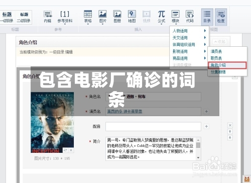The width and height of the screenshot is (251, 183).
Task: Add another 配音 entry with plus
Action: pyautogui.click(x=206, y=126)
